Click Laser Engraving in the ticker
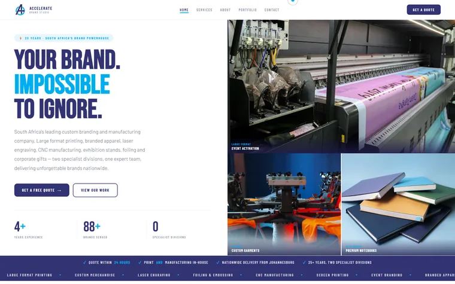The width and height of the screenshot is (455, 284). click(154, 275)
